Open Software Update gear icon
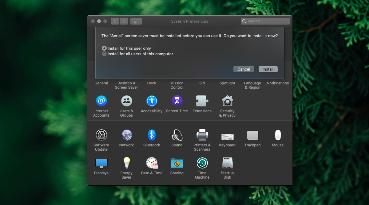 pyautogui.click(x=101, y=135)
